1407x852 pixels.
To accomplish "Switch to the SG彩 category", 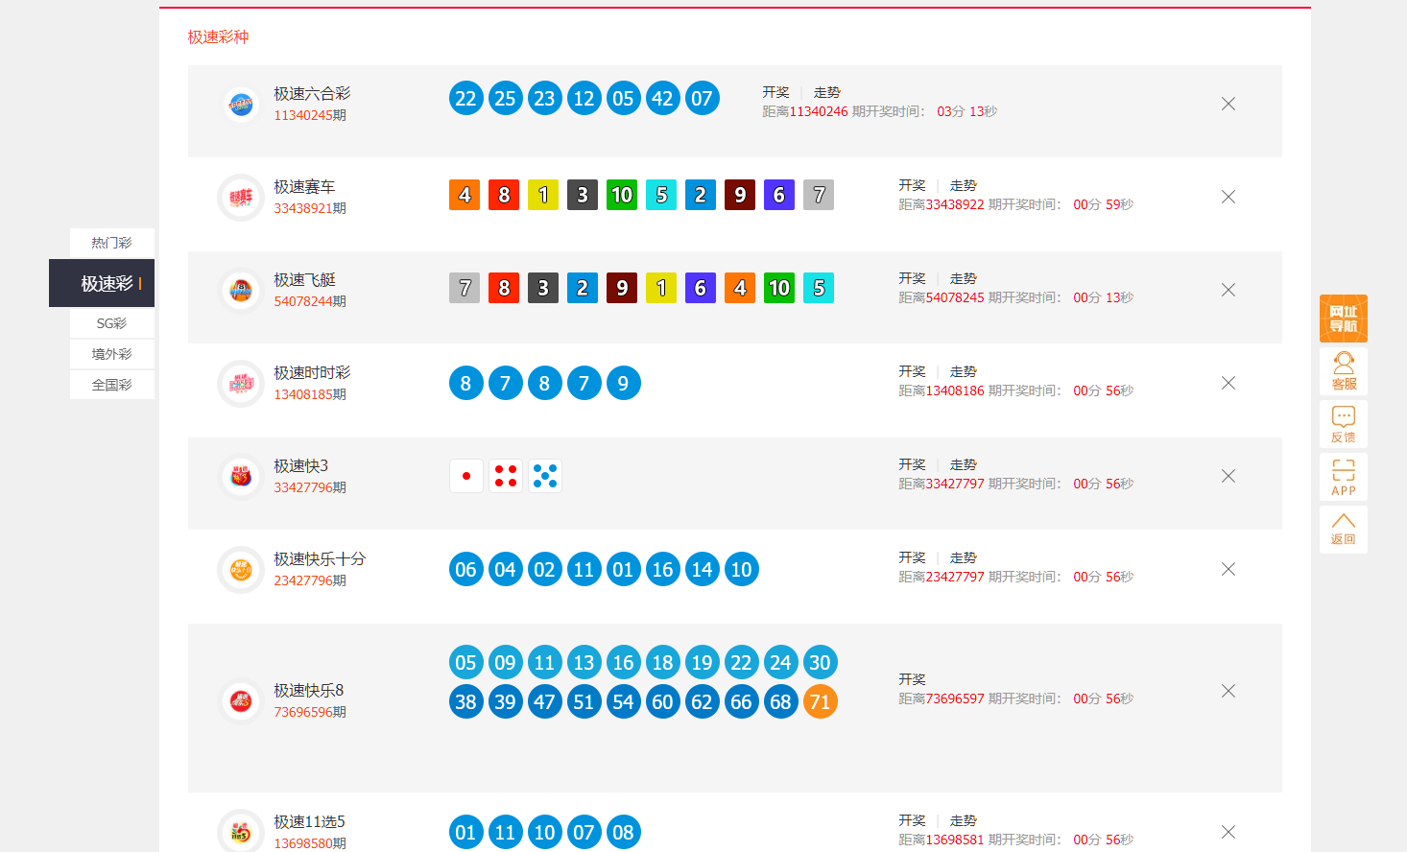I will point(111,323).
